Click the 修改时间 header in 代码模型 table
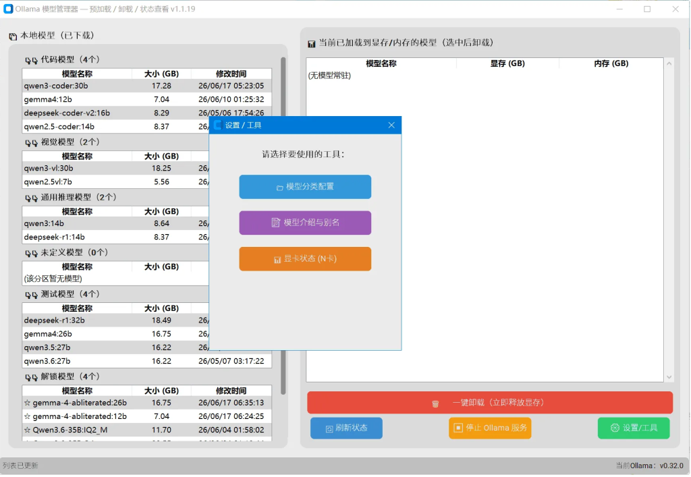Viewport: 691px width, 477px height. [231, 74]
